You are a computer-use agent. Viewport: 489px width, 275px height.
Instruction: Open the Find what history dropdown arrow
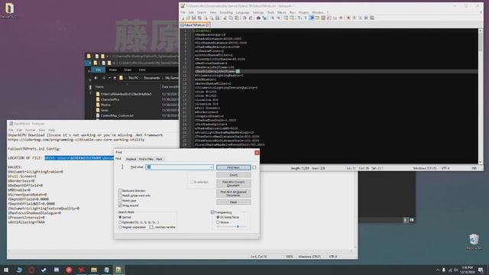pos(211,167)
